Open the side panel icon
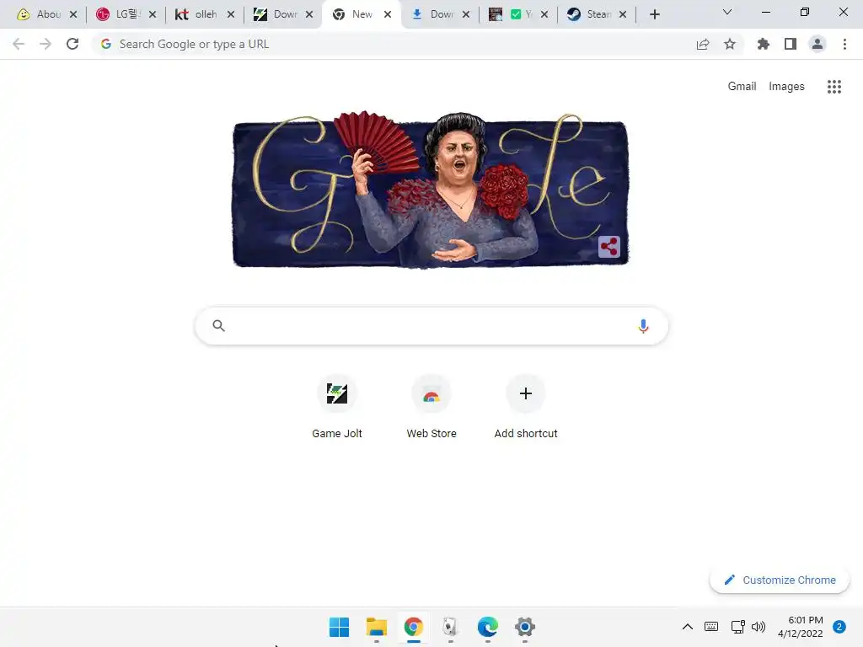The image size is (863, 647). 791,44
